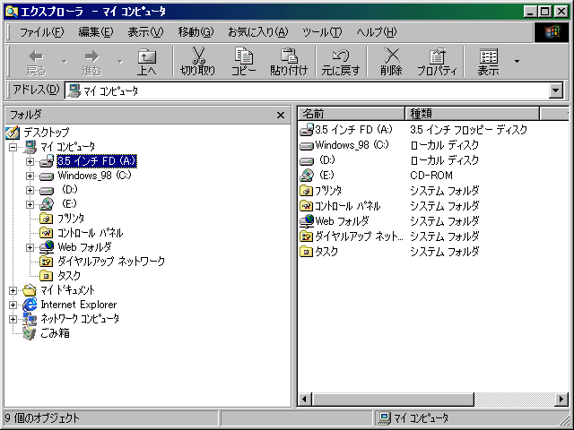Open the 戻る back history dropdown arrow
Viewport: 574px width, 430px height.
(65, 61)
